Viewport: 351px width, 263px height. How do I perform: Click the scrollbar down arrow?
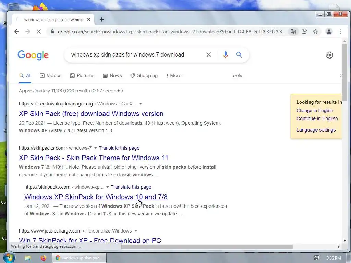(x=344, y=241)
